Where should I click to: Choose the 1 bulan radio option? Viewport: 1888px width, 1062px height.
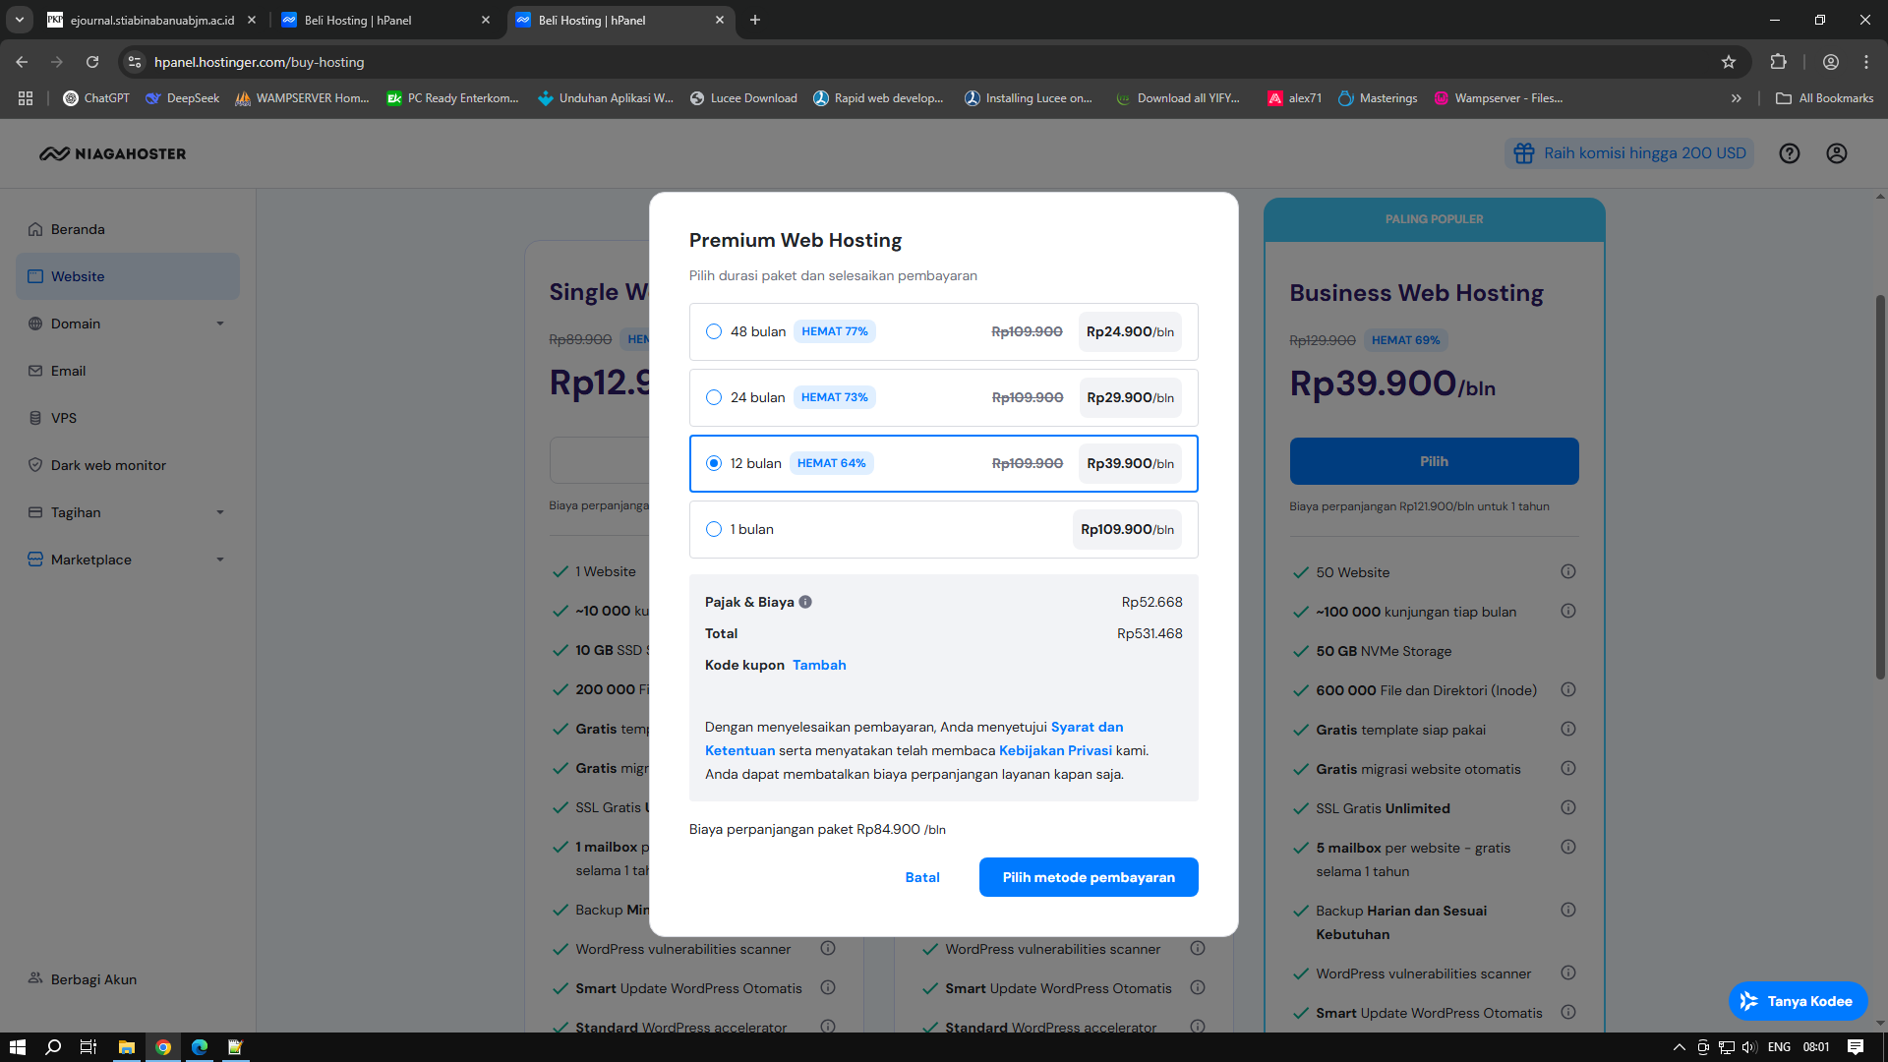714,530
